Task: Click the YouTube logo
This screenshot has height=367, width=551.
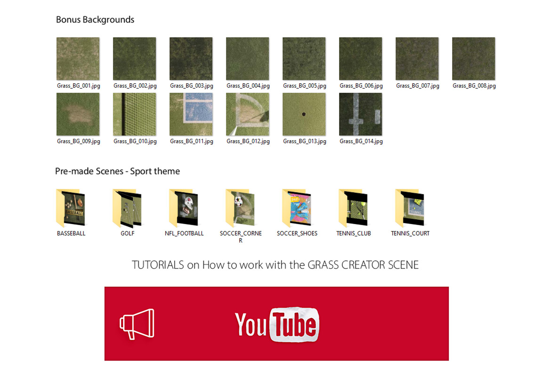Action: (277, 325)
